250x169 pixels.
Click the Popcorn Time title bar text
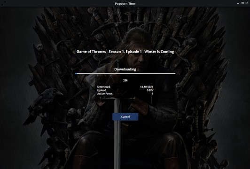(x=125, y=3)
